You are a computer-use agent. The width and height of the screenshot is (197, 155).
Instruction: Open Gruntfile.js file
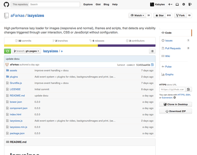click(x=16, y=83)
